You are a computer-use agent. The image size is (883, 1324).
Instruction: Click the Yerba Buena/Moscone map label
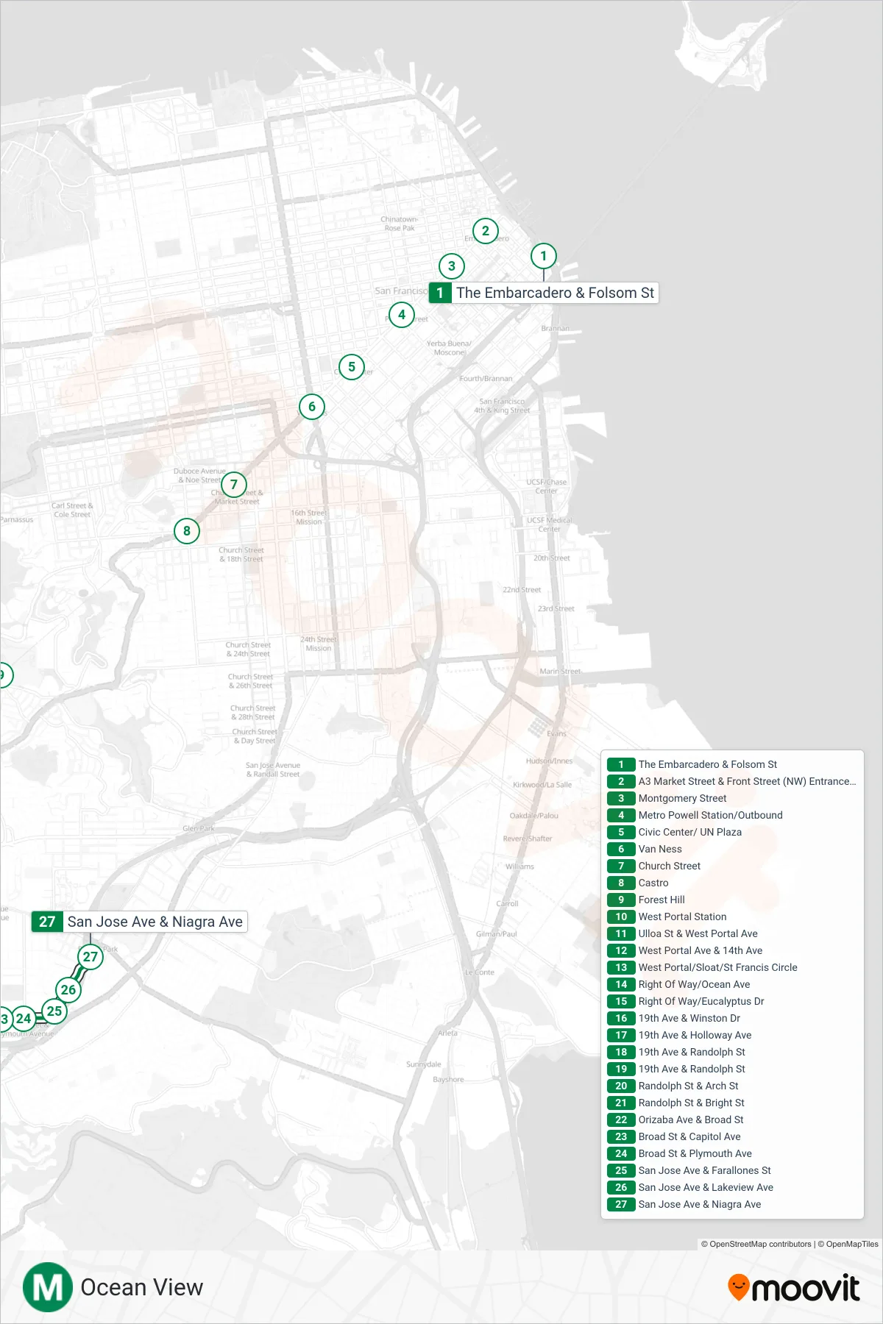(x=449, y=348)
